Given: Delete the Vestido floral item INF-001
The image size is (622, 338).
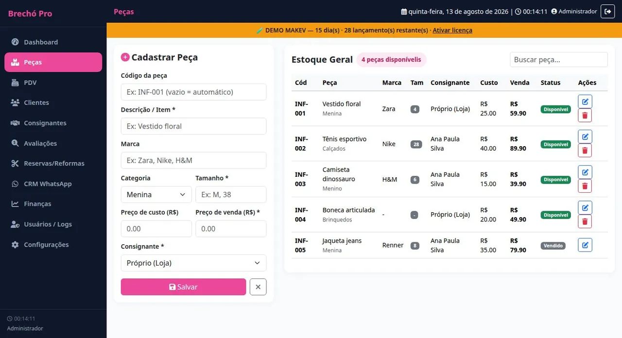Looking at the screenshot, I should click(x=585, y=116).
